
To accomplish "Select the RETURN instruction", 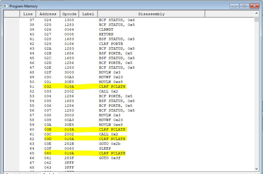I will click(x=106, y=34).
